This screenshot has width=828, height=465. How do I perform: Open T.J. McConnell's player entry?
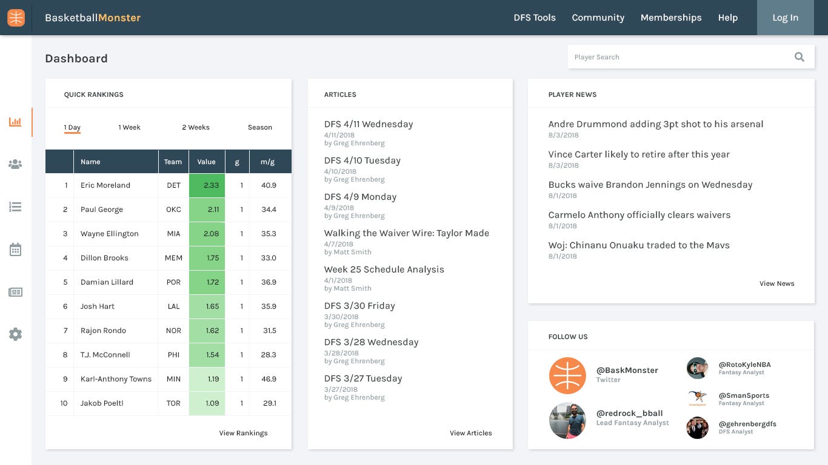click(x=105, y=355)
